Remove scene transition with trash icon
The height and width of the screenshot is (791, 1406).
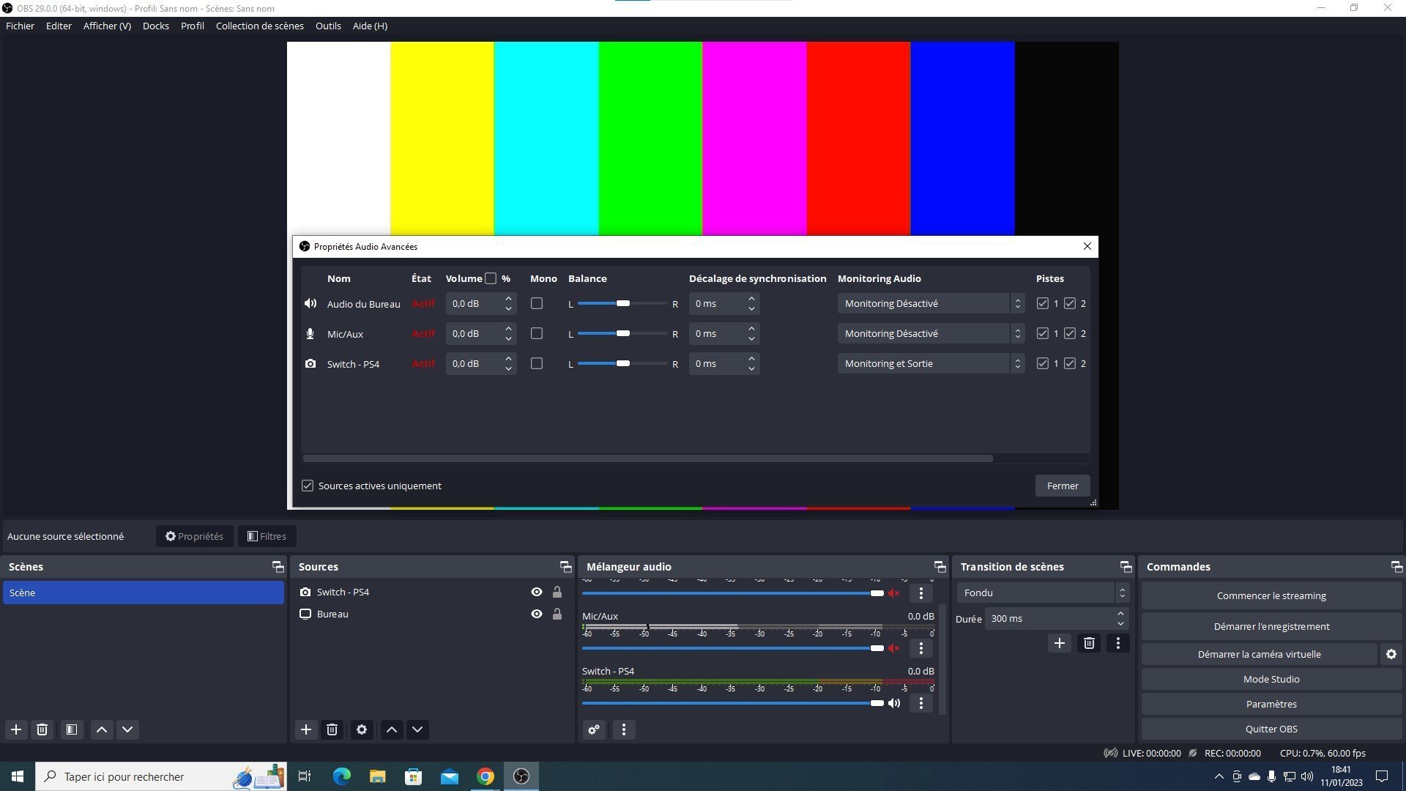(x=1089, y=643)
